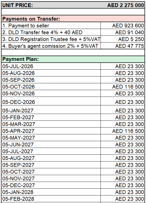Click the Buyer's agent comission cell
Viewport: 146px width, 203px height.
(x=51, y=46)
